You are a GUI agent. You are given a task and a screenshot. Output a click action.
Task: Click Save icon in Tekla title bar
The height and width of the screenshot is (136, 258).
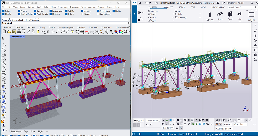click(140, 3)
